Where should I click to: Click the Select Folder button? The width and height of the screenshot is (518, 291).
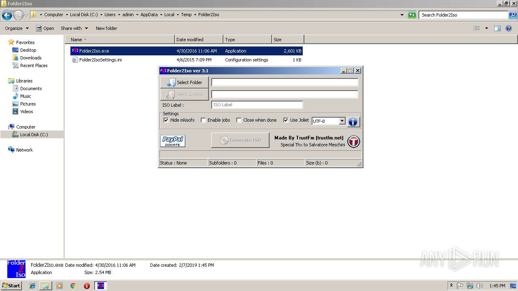pos(184,82)
